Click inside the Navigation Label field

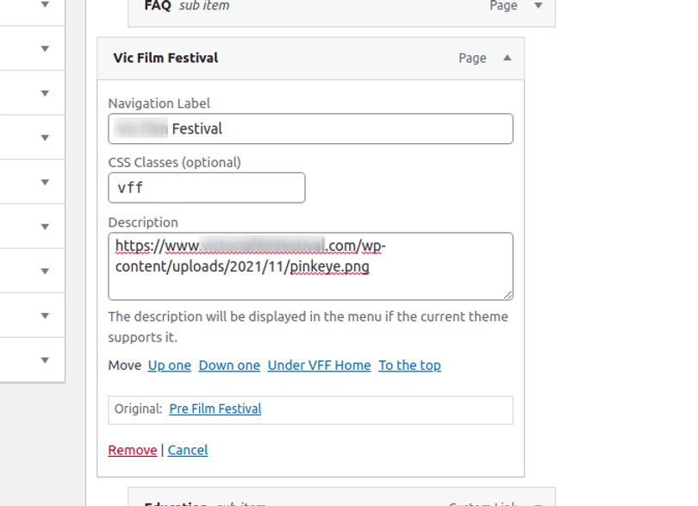point(310,128)
